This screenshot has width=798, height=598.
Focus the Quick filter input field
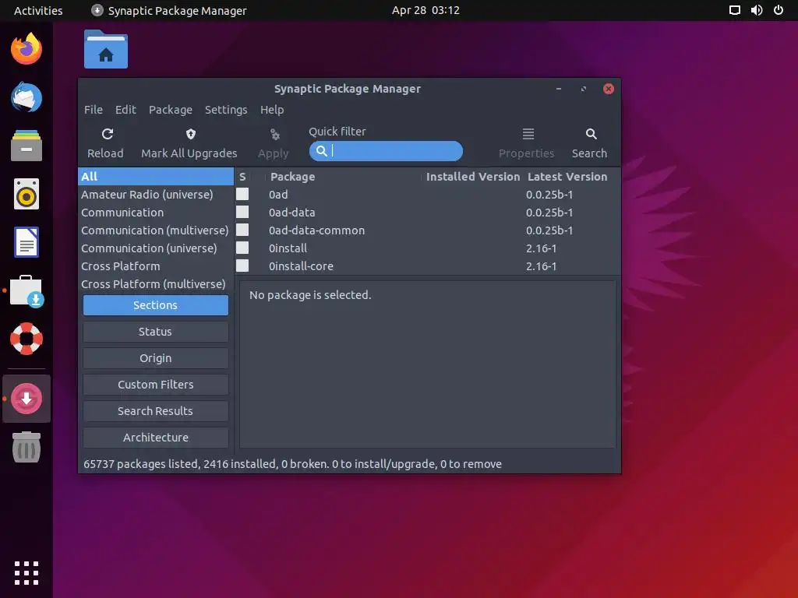(386, 151)
